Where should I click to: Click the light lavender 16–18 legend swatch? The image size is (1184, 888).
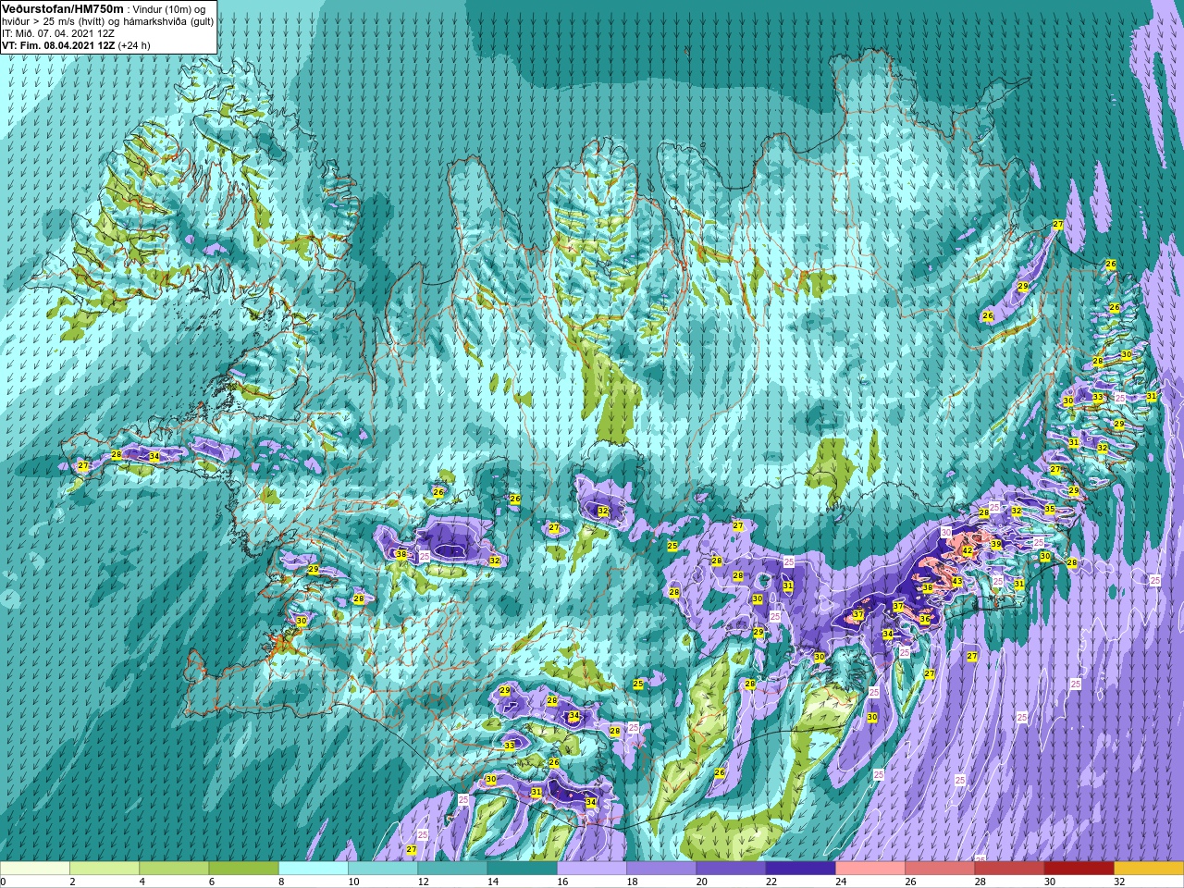[x=592, y=869]
